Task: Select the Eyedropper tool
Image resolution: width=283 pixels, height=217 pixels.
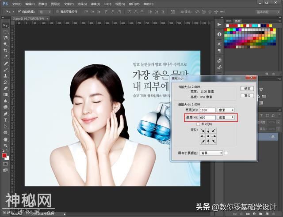Action: click(x=6, y=56)
